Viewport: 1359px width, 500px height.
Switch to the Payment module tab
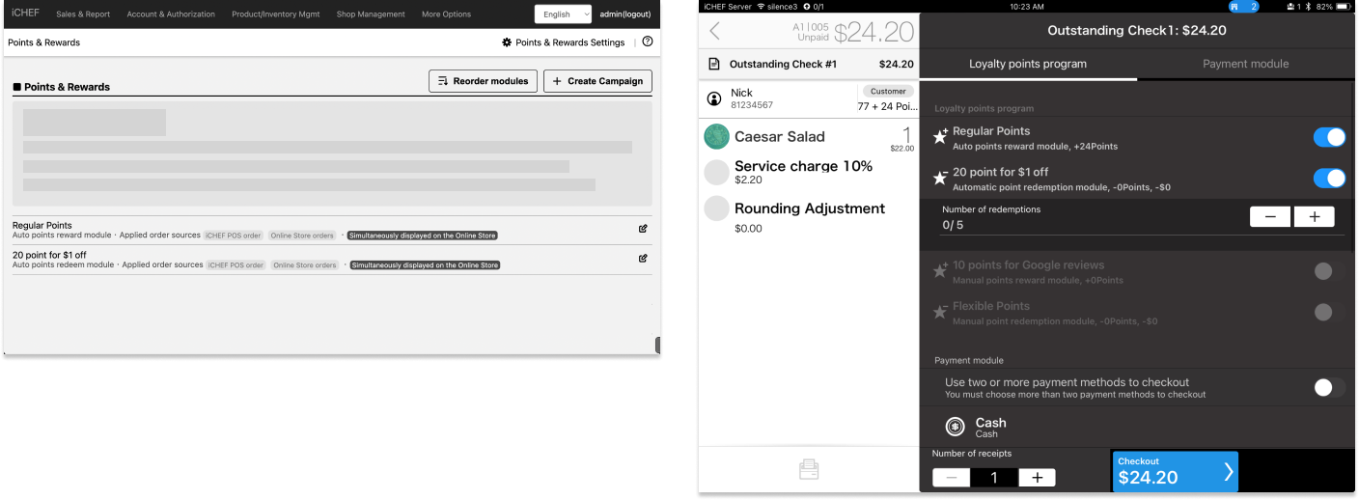1245,64
